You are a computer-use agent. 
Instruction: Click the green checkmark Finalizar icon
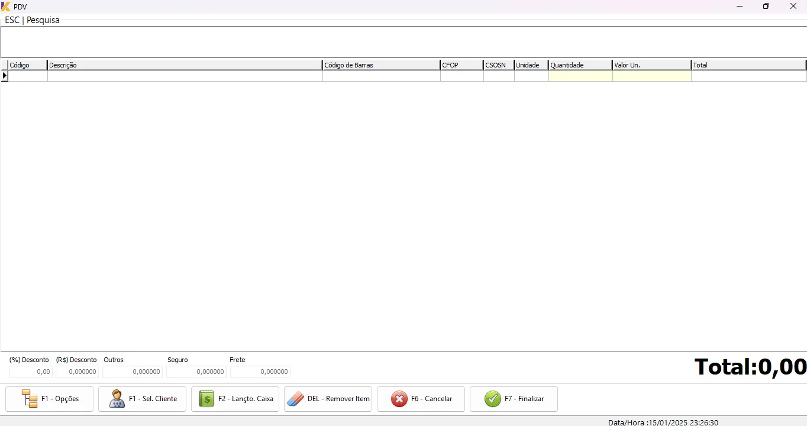click(x=492, y=399)
